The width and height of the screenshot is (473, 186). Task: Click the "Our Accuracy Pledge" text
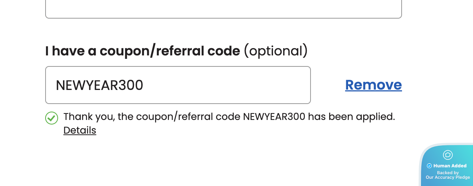point(448,177)
